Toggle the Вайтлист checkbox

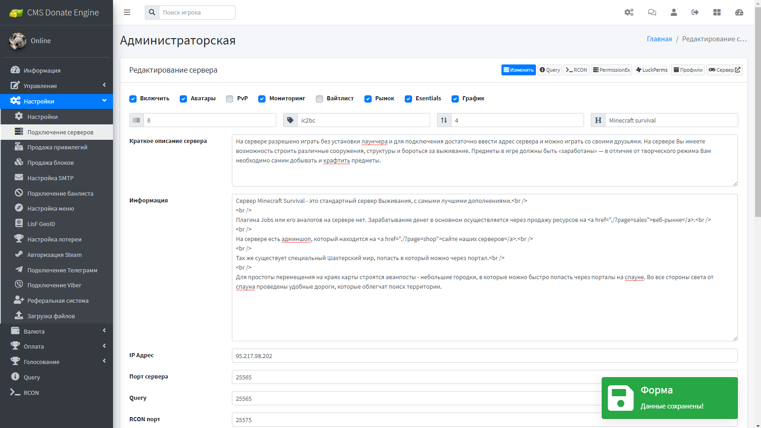(x=319, y=99)
